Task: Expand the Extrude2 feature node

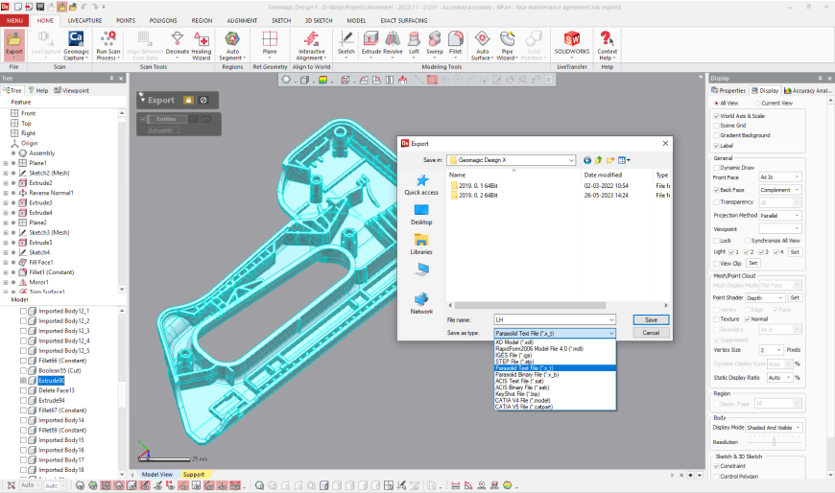Action: coord(6,183)
